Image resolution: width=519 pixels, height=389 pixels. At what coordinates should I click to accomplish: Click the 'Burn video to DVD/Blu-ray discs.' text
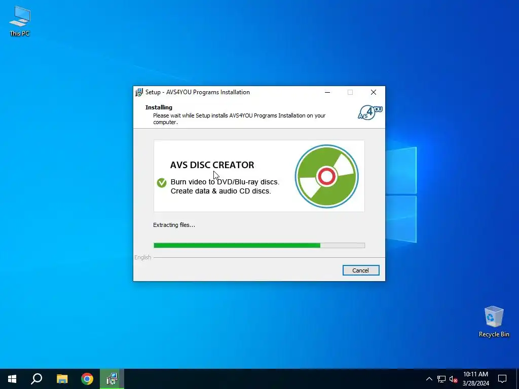click(225, 182)
